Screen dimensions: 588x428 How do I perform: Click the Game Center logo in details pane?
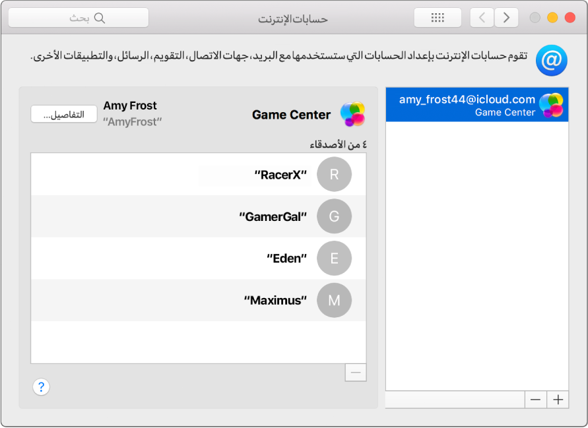tap(352, 114)
